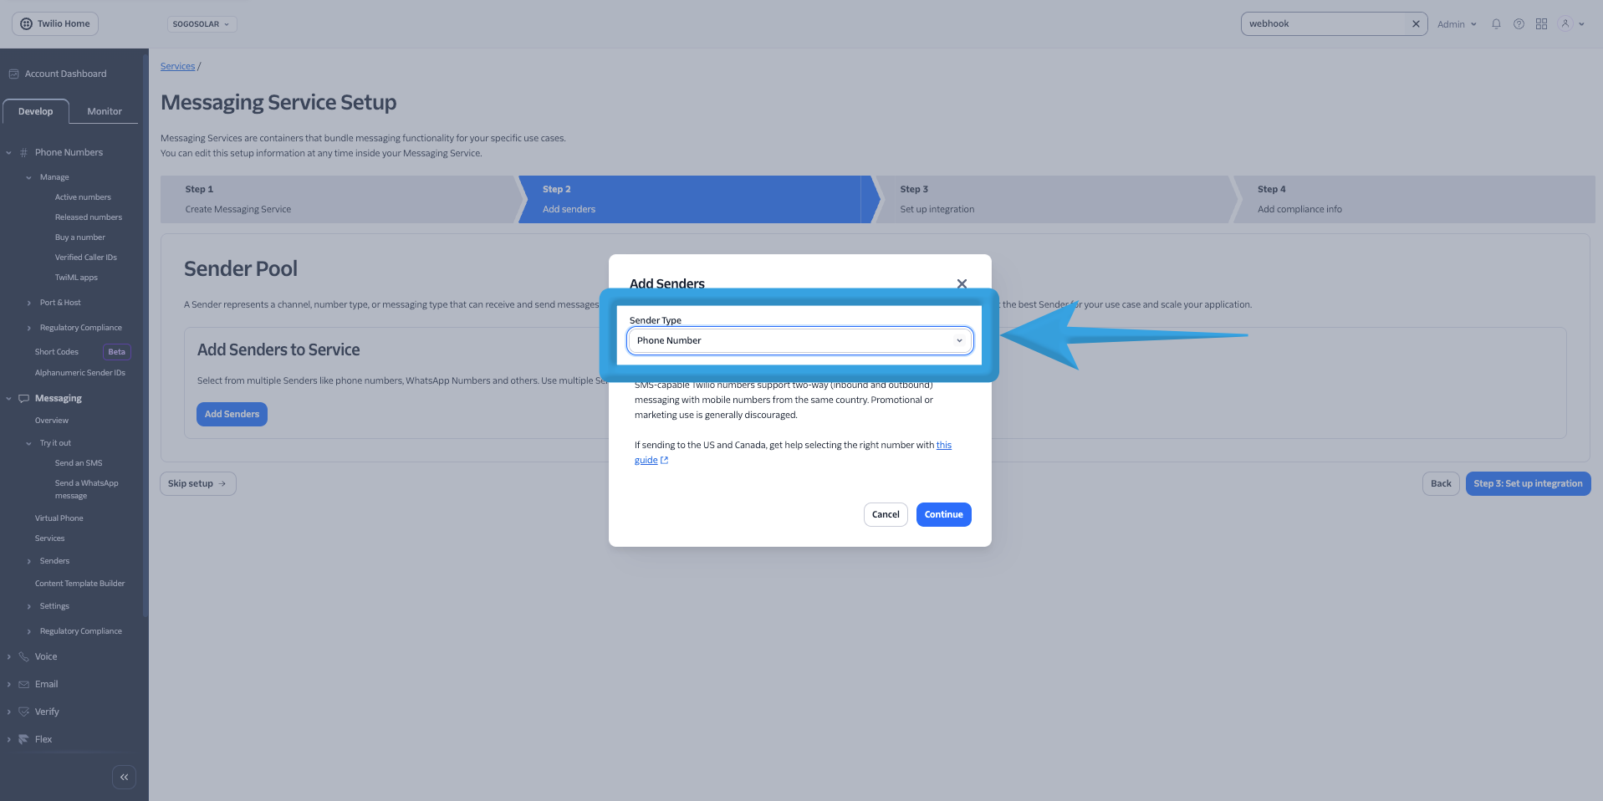The height and width of the screenshot is (801, 1603).
Task: Click the webhook search input field
Action: point(1325,24)
